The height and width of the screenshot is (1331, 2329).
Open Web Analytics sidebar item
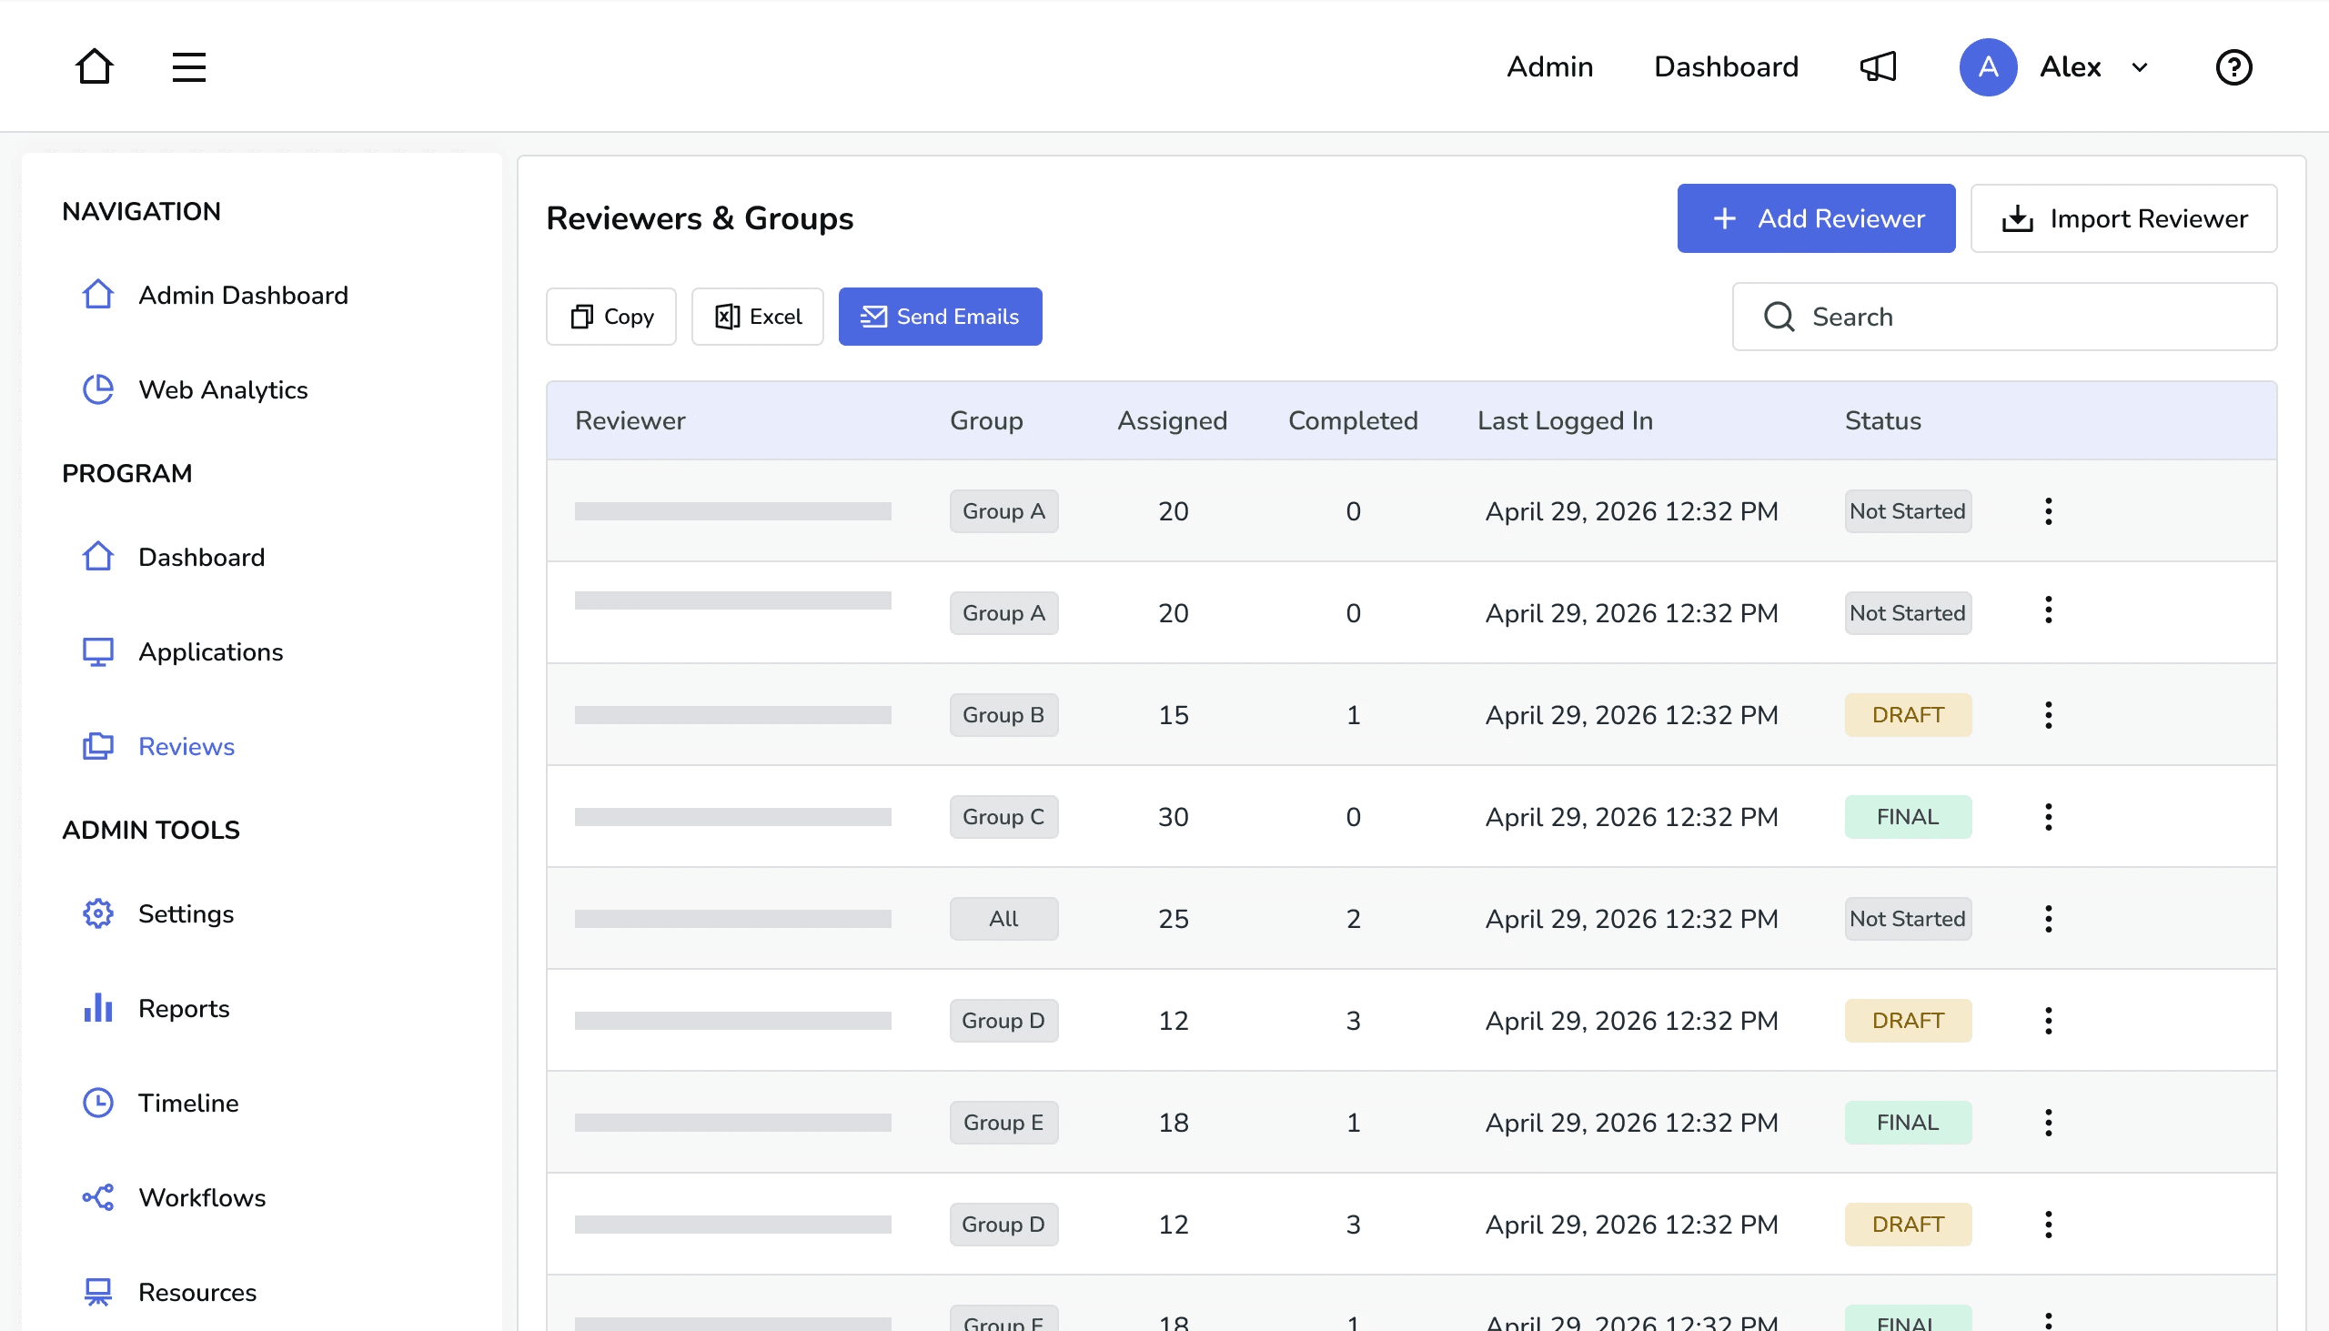point(223,389)
